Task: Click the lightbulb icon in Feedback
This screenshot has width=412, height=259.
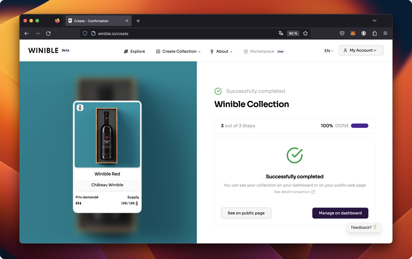Action: click(375, 227)
